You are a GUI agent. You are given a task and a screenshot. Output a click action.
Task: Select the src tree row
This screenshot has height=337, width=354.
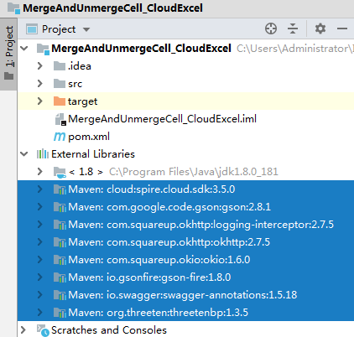coord(185,84)
